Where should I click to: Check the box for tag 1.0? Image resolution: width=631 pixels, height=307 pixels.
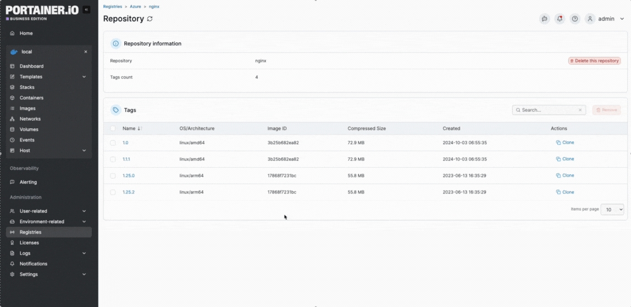coord(113,143)
